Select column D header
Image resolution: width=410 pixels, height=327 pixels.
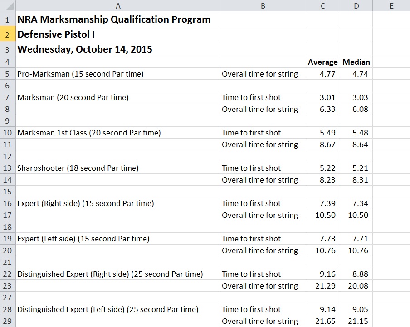(356, 5)
